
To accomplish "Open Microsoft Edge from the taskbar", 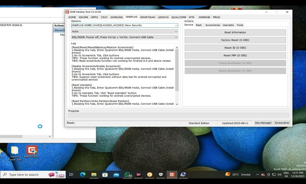I will point(83,175).
